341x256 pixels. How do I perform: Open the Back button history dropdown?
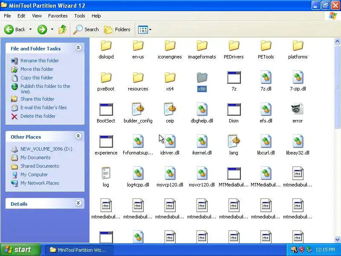click(x=30, y=29)
